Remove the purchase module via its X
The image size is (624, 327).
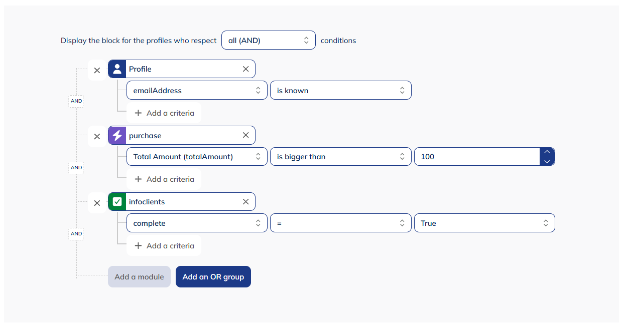(x=245, y=135)
